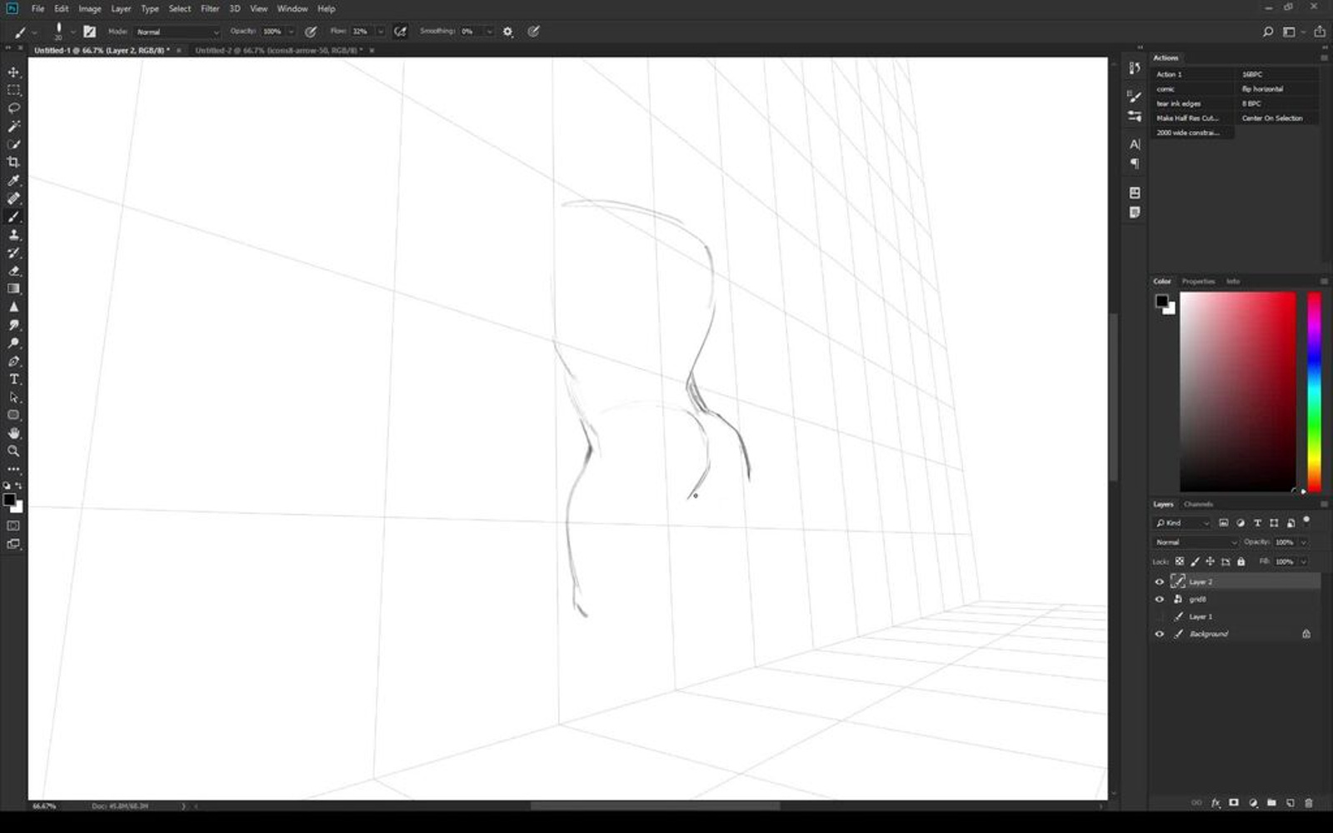Open the Filter menu
Screen dimensions: 1333x833
click(209, 8)
